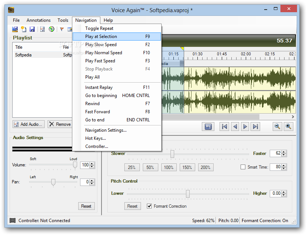The width and height of the screenshot is (307, 235).
Task: Zoom out the waveform view
Action: (x=277, y=127)
